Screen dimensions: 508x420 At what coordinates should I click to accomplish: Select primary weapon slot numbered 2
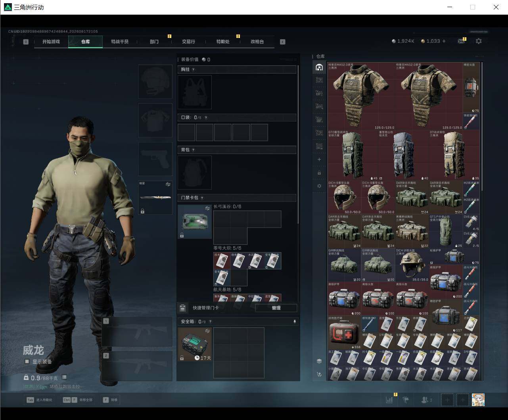pyautogui.click(x=137, y=366)
